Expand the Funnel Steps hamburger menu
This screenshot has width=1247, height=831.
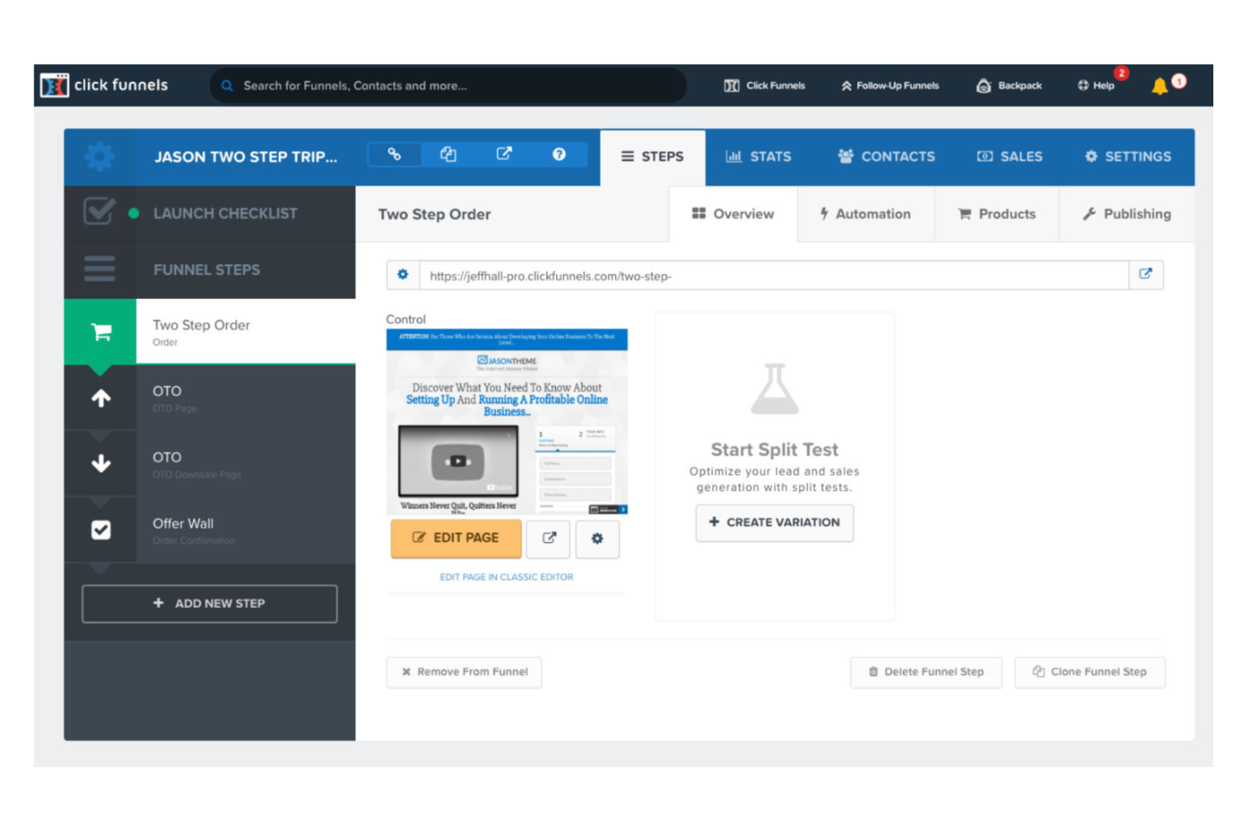point(99,269)
